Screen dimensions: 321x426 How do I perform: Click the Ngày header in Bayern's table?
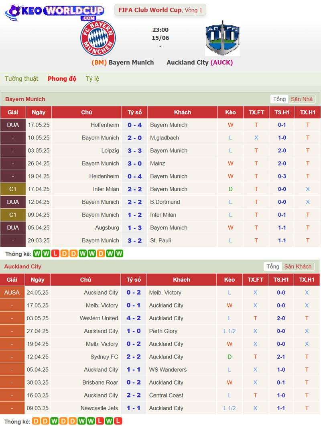(x=39, y=112)
